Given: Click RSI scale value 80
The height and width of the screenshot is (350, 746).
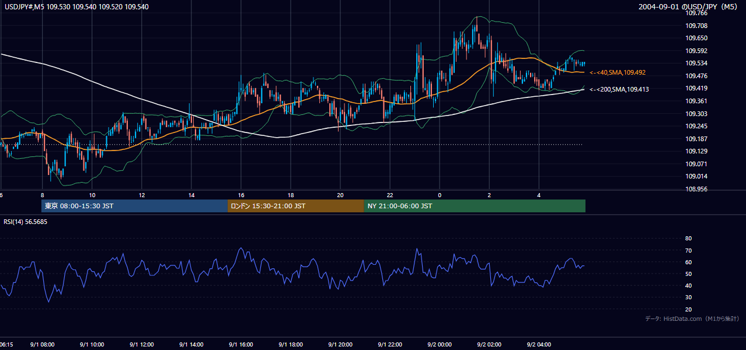Looking at the screenshot, I should (x=688, y=239).
